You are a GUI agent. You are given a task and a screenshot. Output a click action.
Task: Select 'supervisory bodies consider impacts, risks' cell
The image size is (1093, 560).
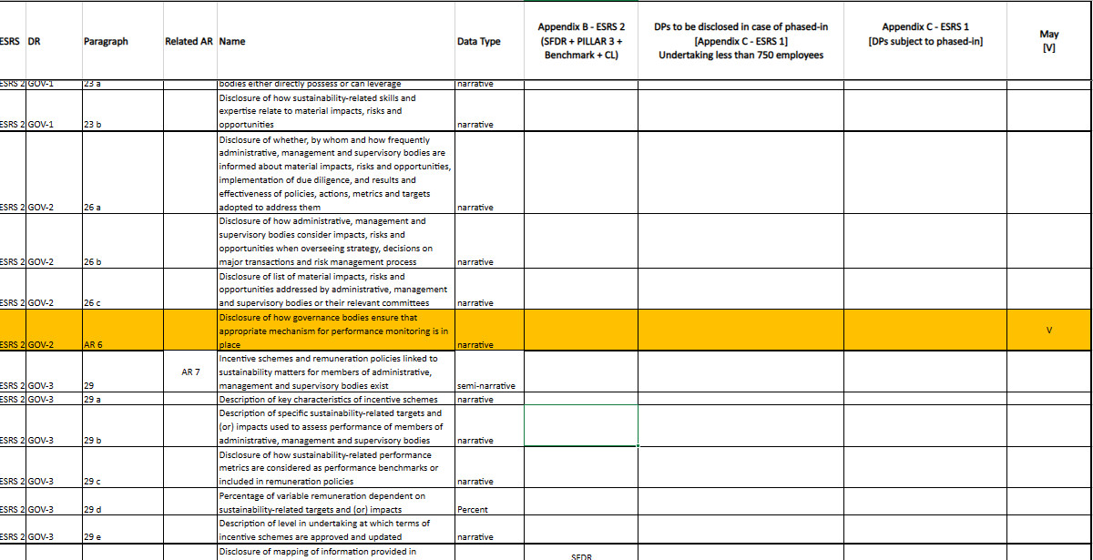(x=335, y=241)
